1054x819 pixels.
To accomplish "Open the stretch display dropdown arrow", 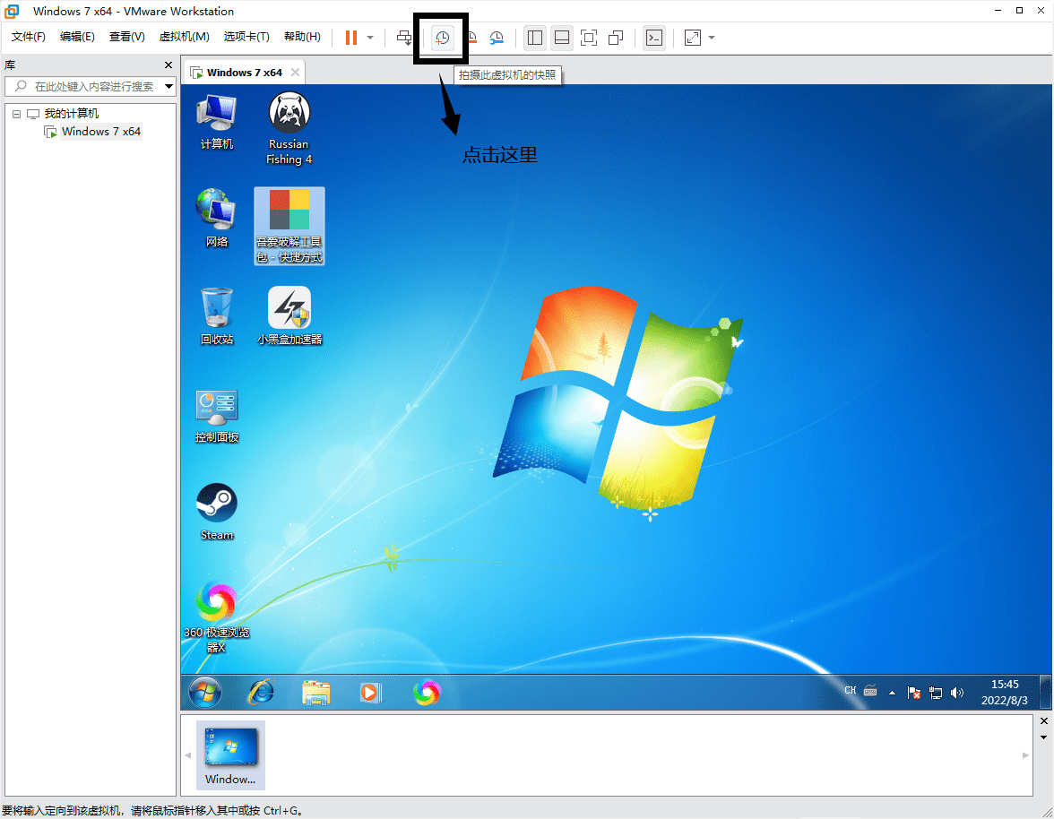I will pyautogui.click(x=712, y=39).
